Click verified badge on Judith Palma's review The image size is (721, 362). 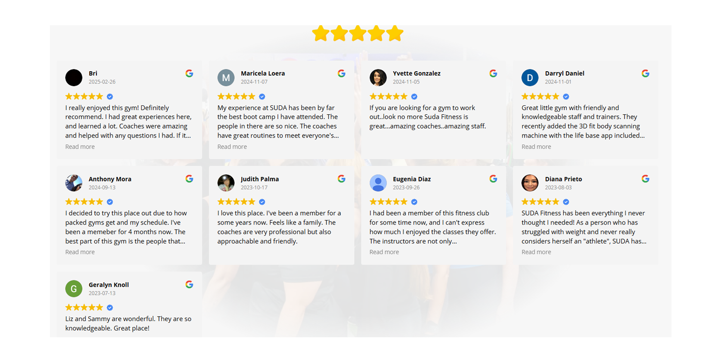pyautogui.click(x=262, y=202)
